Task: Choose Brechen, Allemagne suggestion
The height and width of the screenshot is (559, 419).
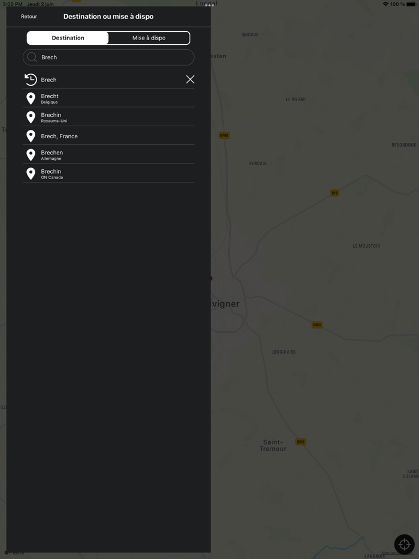Action: click(108, 155)
